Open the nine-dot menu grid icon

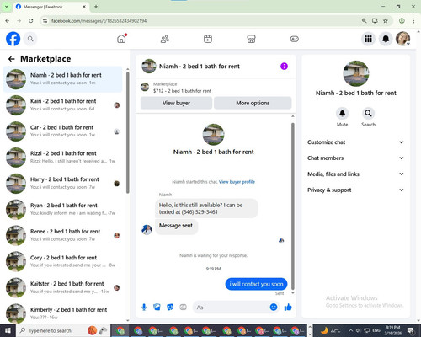point(368,39)
